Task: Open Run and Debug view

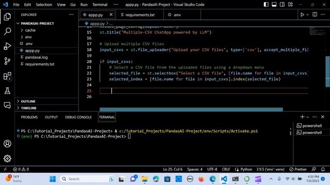Action: point(7,46)
